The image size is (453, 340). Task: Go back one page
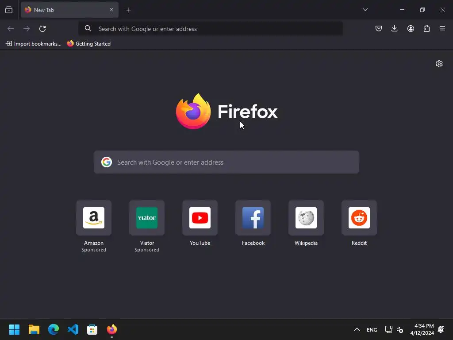11,29
